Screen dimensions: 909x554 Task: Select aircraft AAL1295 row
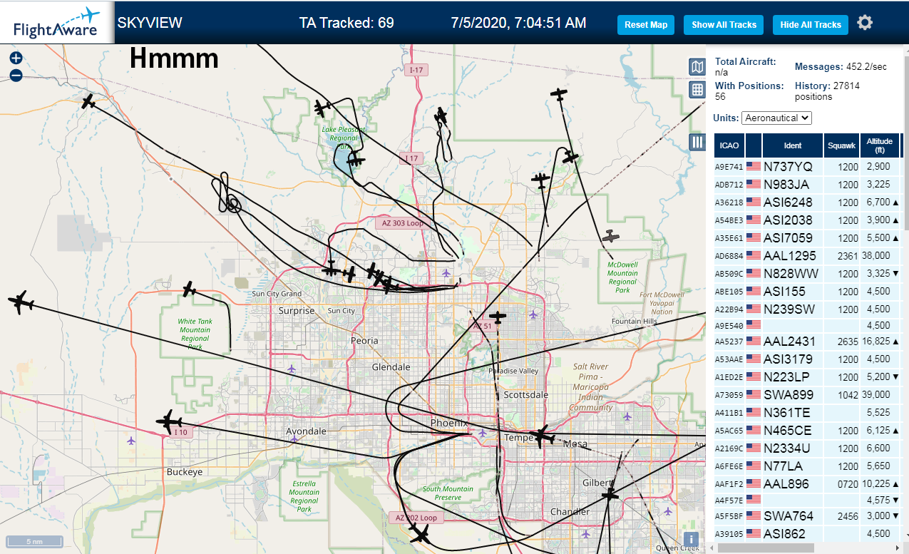809,256
